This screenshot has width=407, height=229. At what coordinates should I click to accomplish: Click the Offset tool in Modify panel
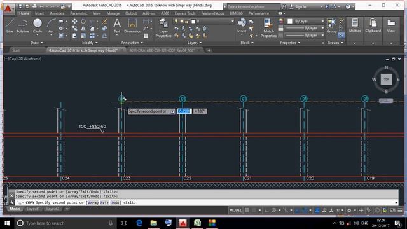pyautogui.click(x=104, y=36)
